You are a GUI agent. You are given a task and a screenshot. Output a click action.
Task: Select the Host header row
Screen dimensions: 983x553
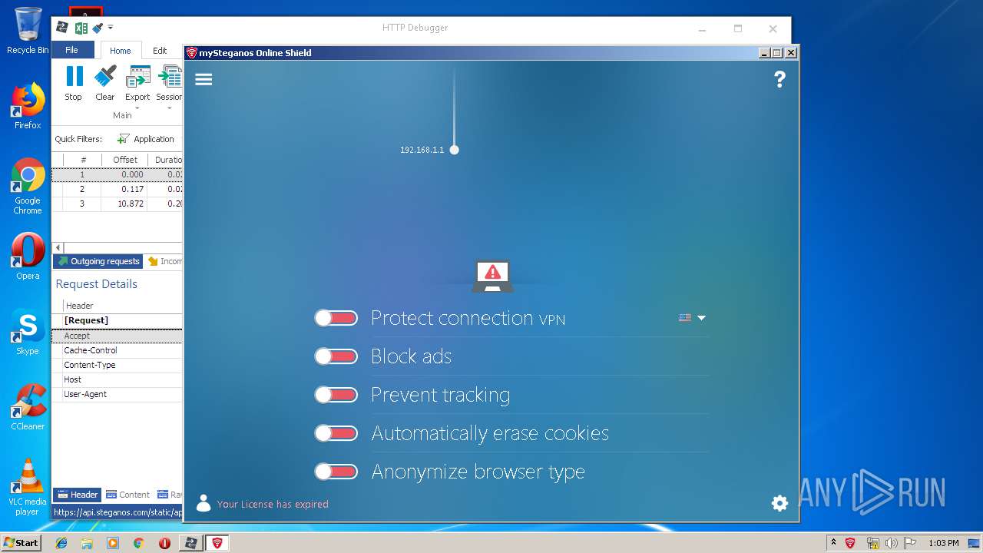pyautogui.click(x=117, y=379)
